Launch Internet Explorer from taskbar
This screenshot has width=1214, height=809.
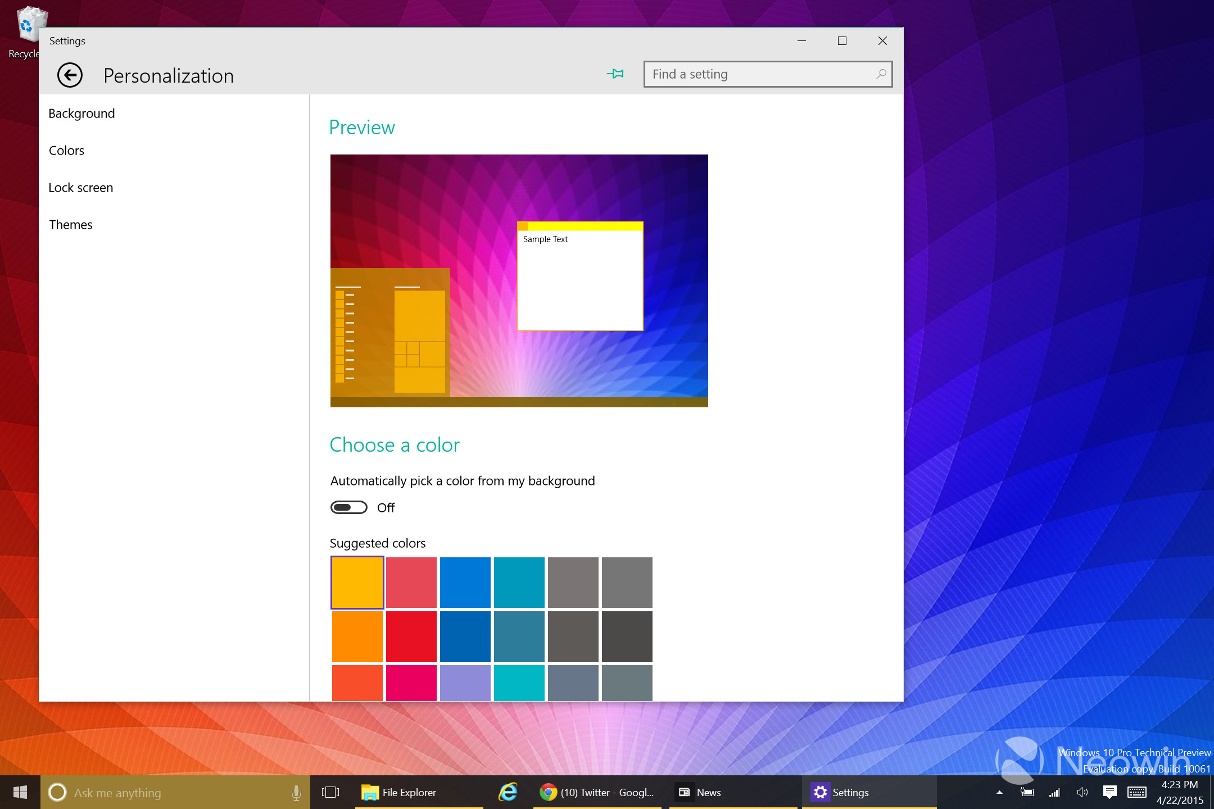point(508,792)
